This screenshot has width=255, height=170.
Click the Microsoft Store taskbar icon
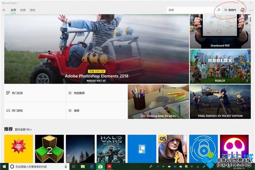(101, 166)
